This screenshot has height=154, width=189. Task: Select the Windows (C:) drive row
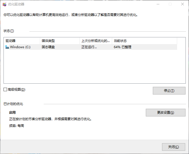[x=90, y=47]
